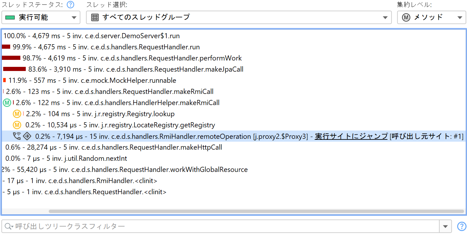Click the diamond arrow icon on RmiHandler row
467x234 pixels.
27,136
